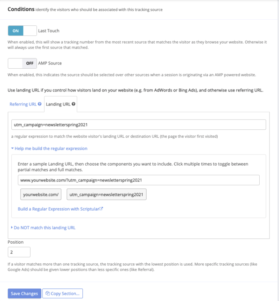Click the Position number field
279x301 pixels.
(x=19, y=252)
